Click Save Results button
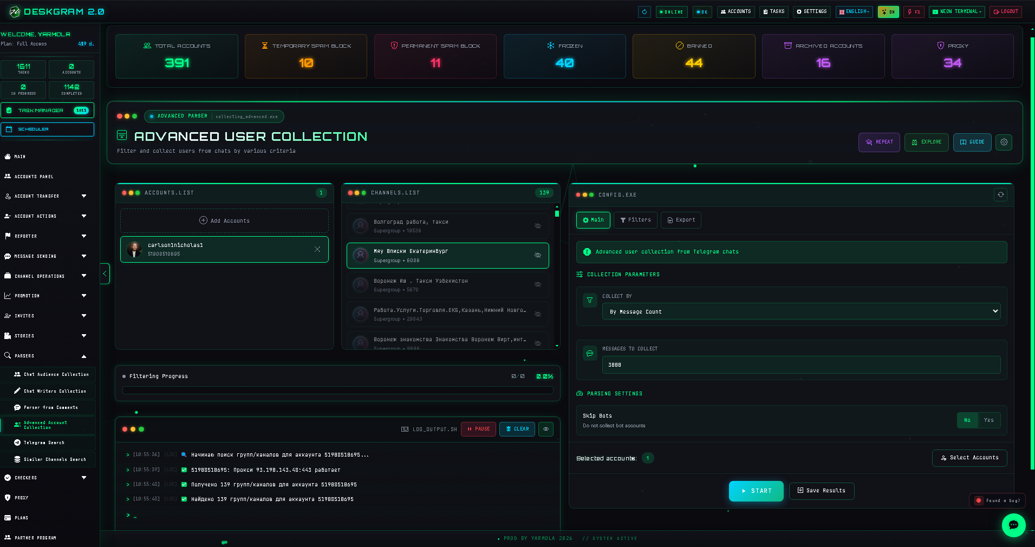Viewport: 1035px width, 547px height. [822, 491]
